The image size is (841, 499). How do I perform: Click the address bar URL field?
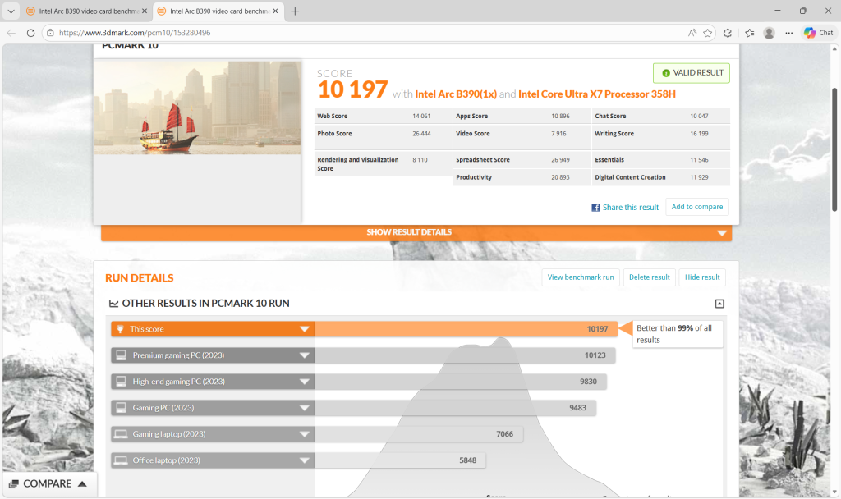329,33
